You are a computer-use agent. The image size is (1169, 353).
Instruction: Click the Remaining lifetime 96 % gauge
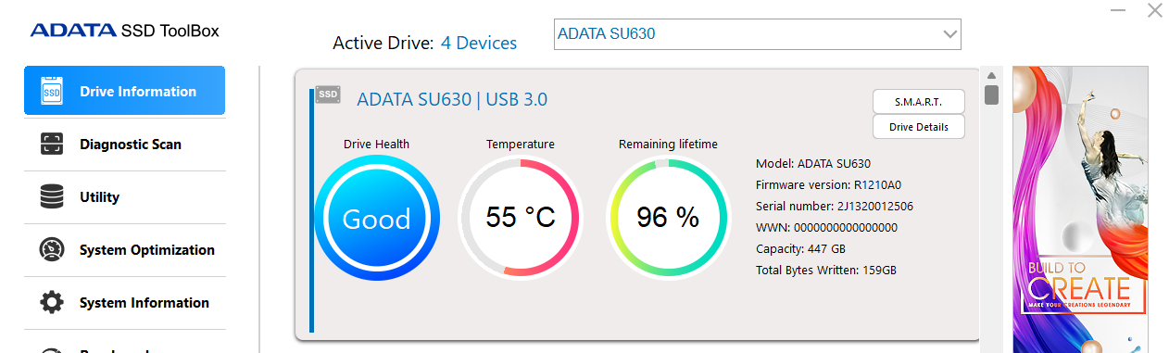coord(668,218)
